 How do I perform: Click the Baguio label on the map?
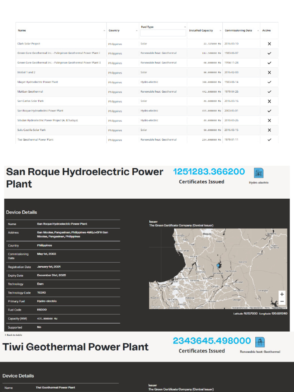tap(207, 234)
